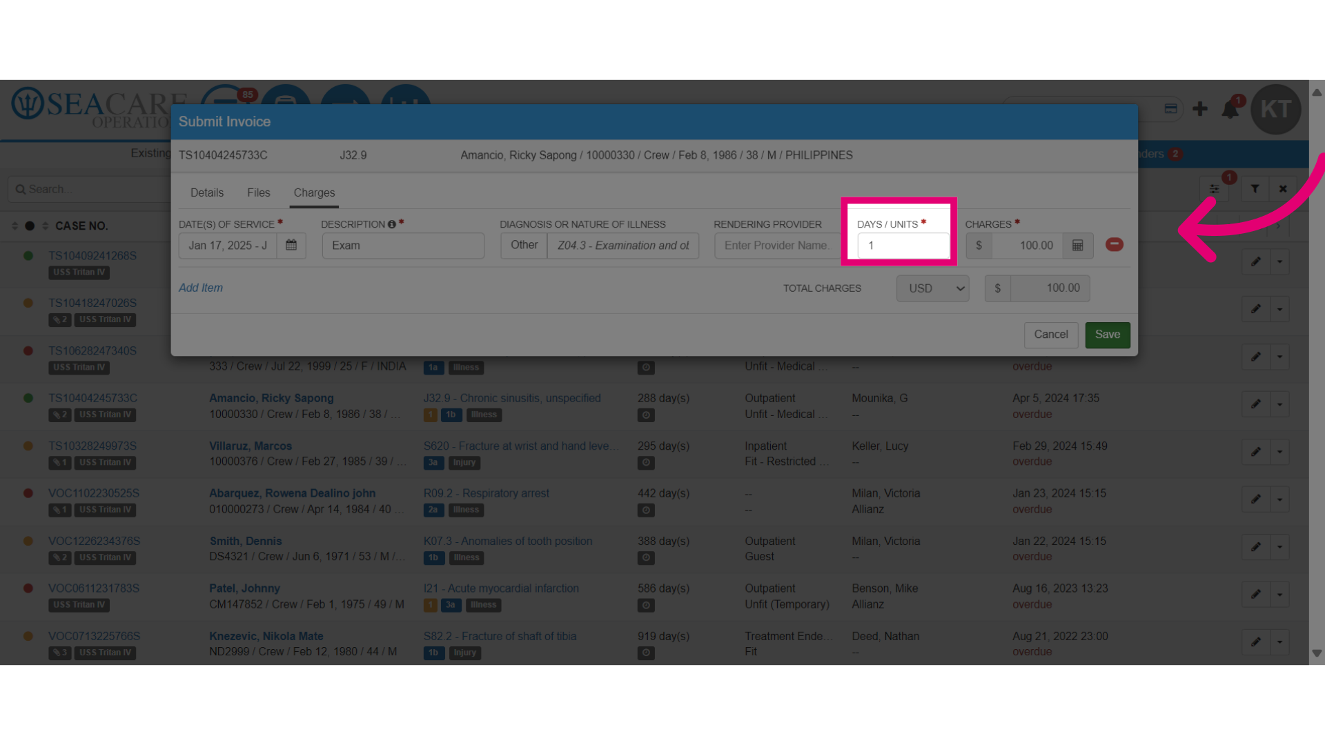Edit case VOC1102230525S with pencil icon

[x=1256, y=499]
